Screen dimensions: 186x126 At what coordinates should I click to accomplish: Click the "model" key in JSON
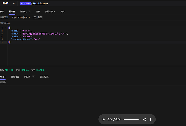15,31
